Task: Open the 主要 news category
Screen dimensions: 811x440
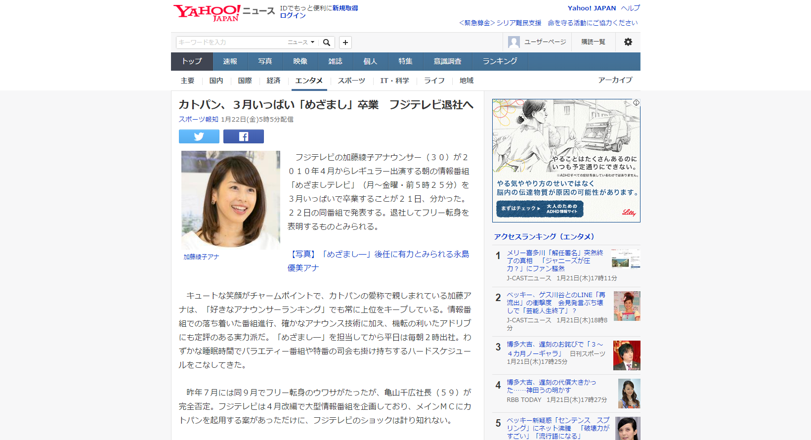Action: pyautogui.click(x=187, y=81)
